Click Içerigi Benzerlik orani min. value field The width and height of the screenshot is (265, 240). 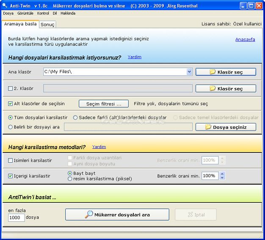(210, 176)
